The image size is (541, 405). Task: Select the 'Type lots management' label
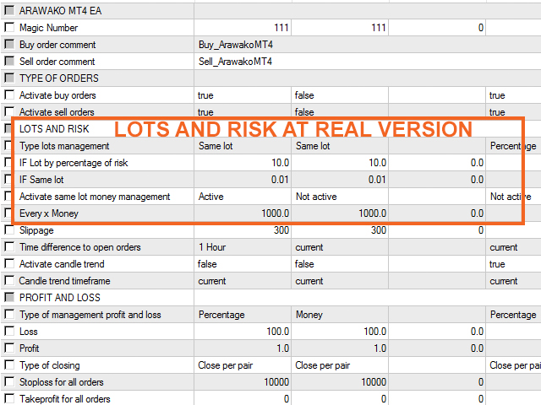(x=64, y=146)
